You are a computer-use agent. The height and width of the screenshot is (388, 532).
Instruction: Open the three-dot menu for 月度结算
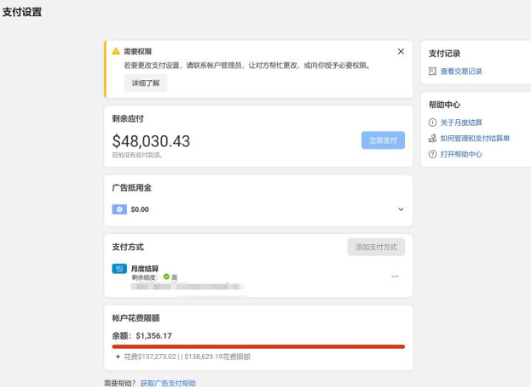[395, 277]
